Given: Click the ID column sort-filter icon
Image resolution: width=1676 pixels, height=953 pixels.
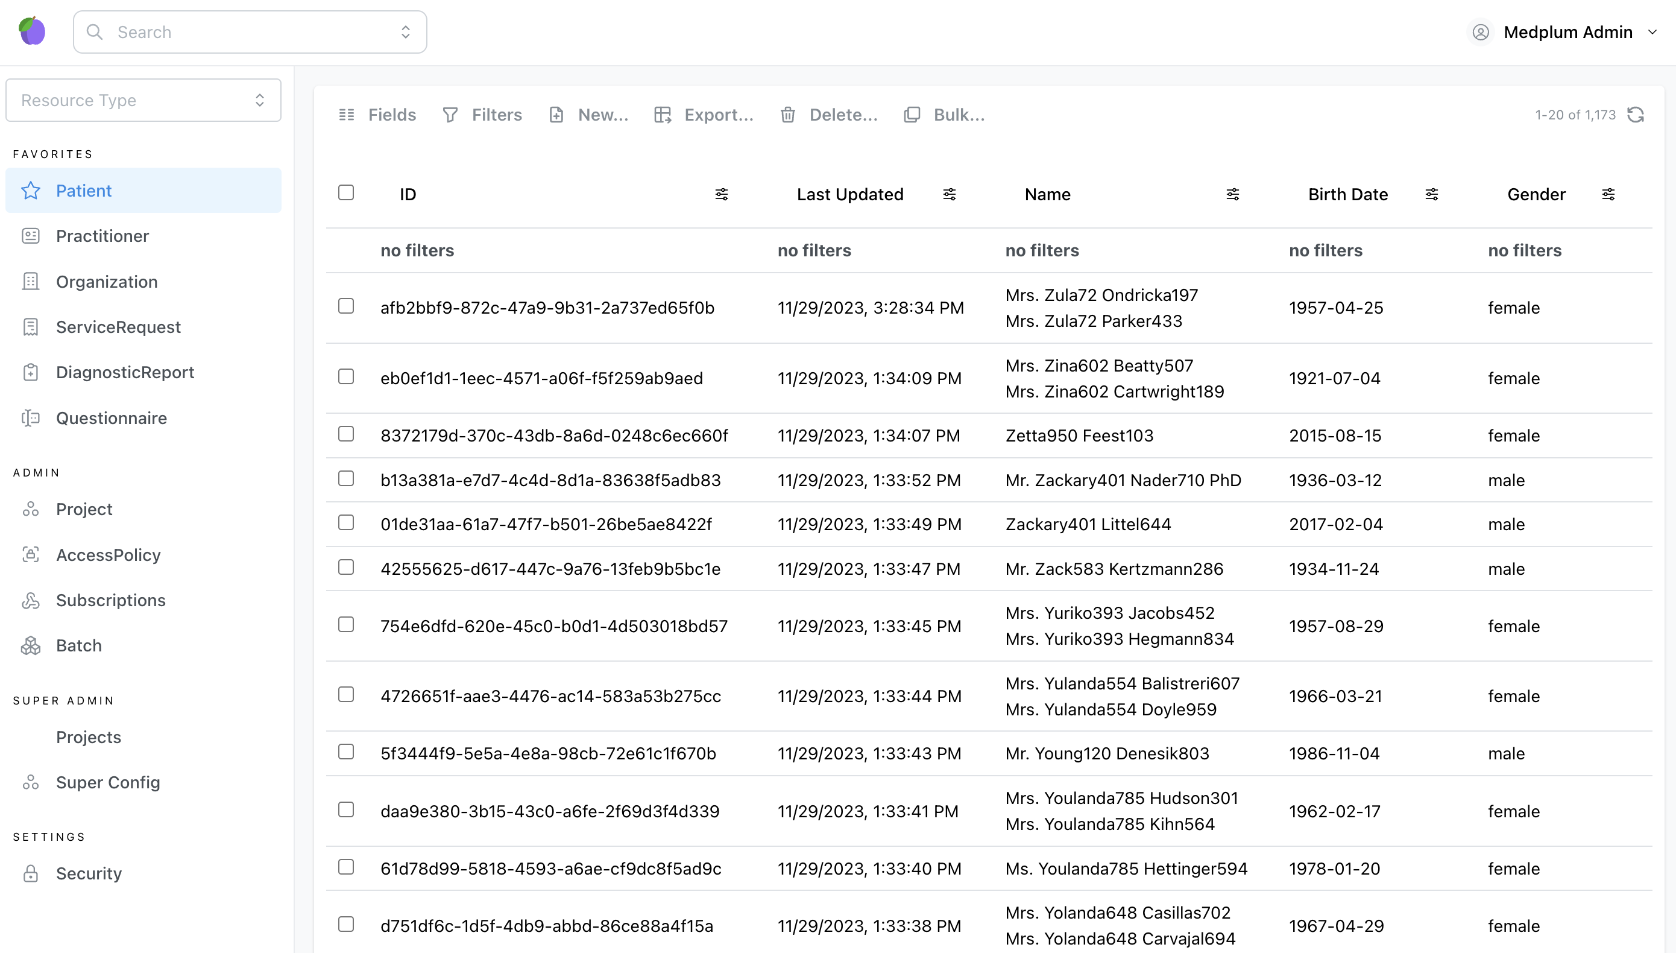Looking at the screenshot, I should [722, 194].
